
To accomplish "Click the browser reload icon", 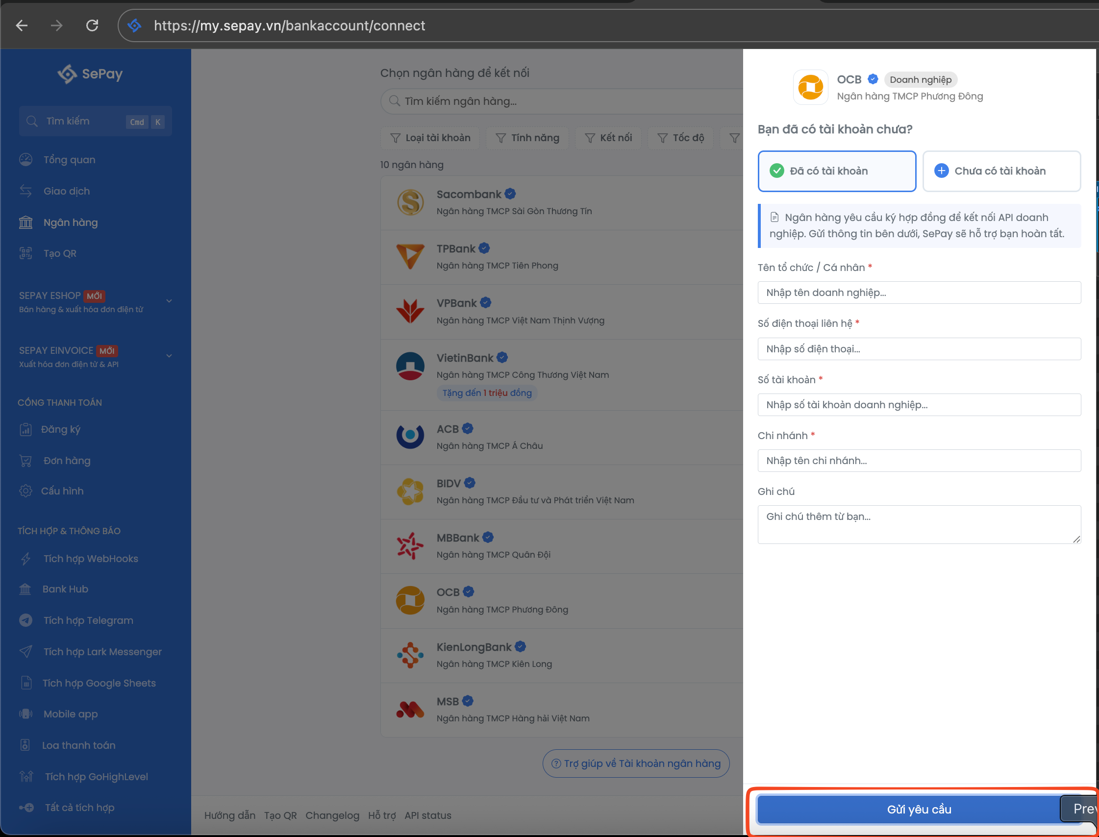I will pyautogui.click(x=92, y=25).
